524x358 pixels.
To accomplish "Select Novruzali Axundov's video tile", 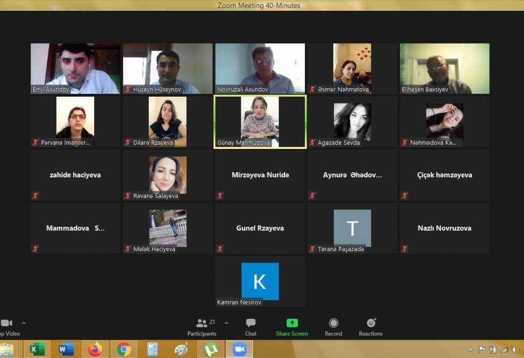I will pyautogui.click(x=260, y=68).
